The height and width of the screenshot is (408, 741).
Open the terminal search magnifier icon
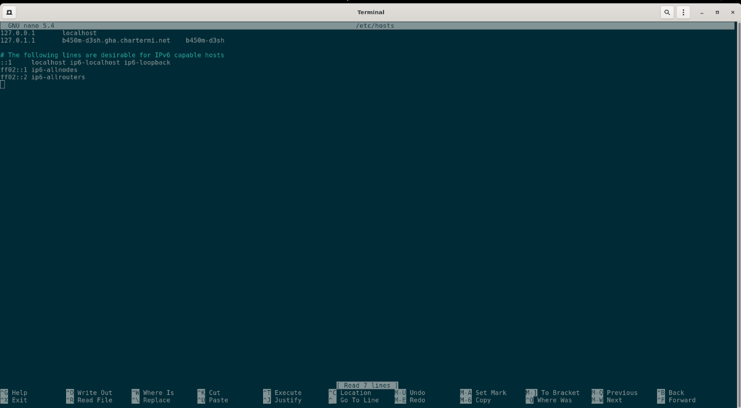point(667,12)
